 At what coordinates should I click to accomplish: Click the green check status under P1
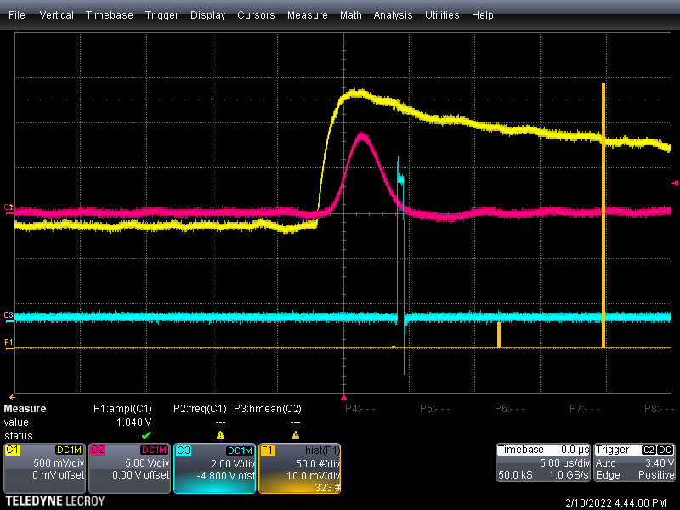[x=146, y=435]
